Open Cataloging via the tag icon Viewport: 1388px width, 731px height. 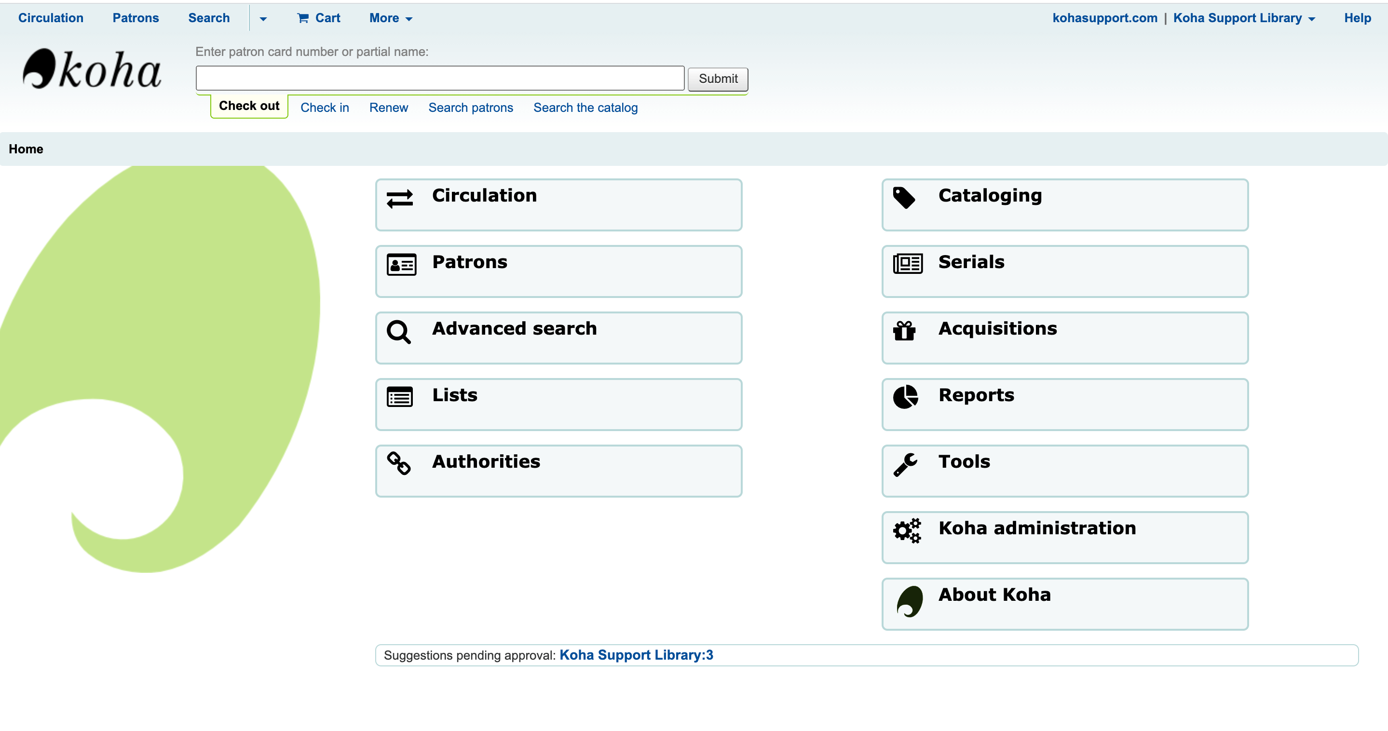pyautogui.click(x=905, y=198)
